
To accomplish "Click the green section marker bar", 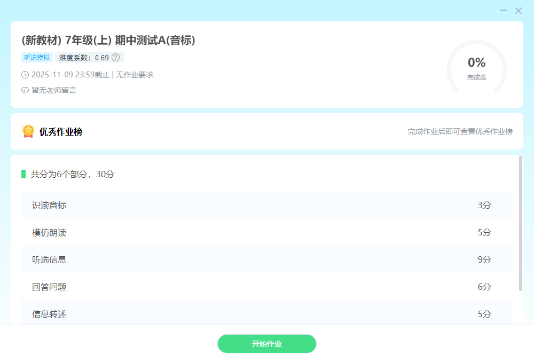I will (23, 174).
